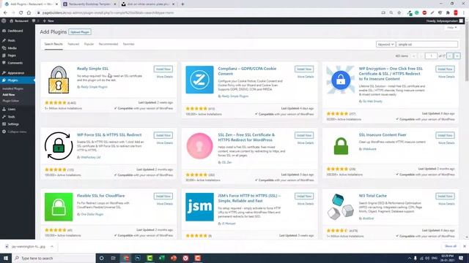Click the SSL Insecure Content Fixer green lock

point(341,146)
